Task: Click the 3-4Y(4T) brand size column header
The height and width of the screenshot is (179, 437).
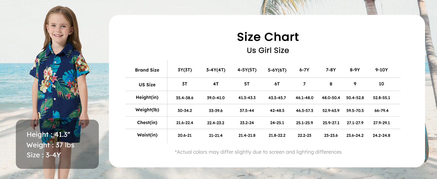Action: point(216,70)
